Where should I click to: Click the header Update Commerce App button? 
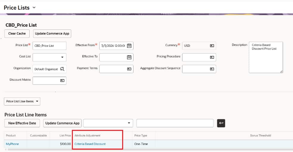tap(52, 34)
